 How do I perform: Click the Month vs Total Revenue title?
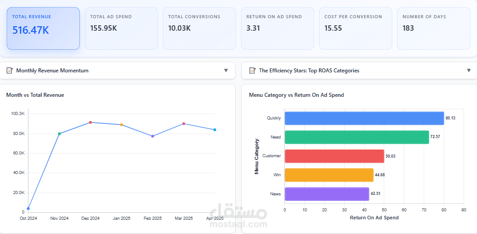[35, 95]
